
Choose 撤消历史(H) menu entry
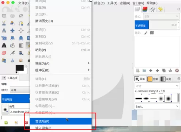click(61, 21)
